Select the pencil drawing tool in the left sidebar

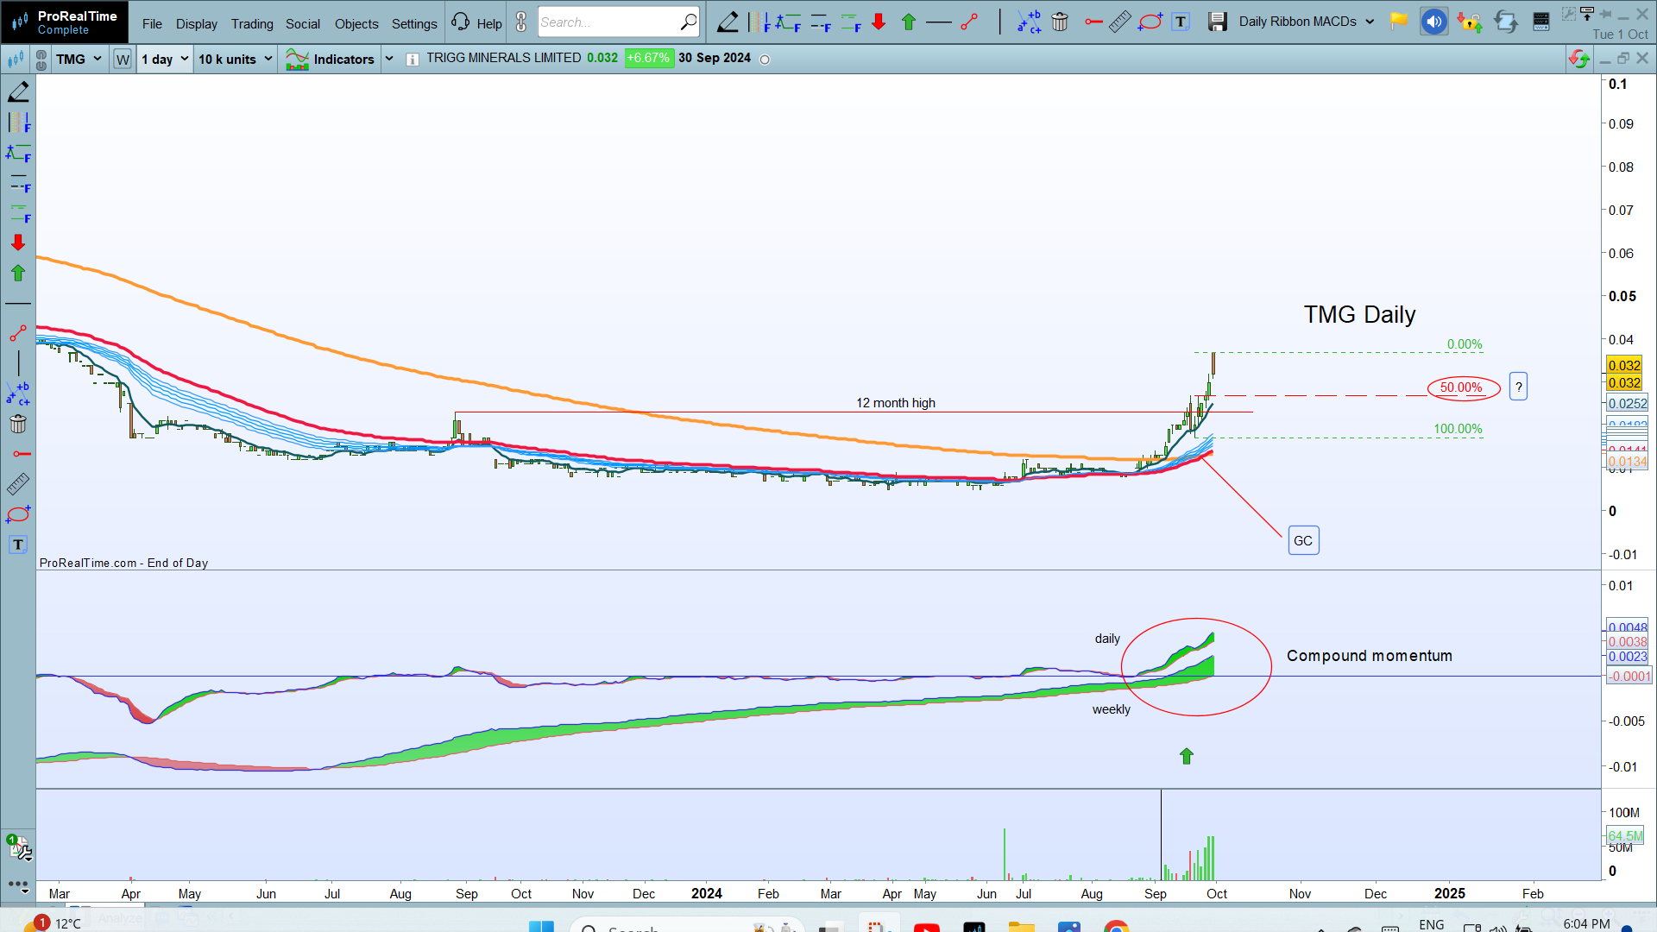(18, 91)
